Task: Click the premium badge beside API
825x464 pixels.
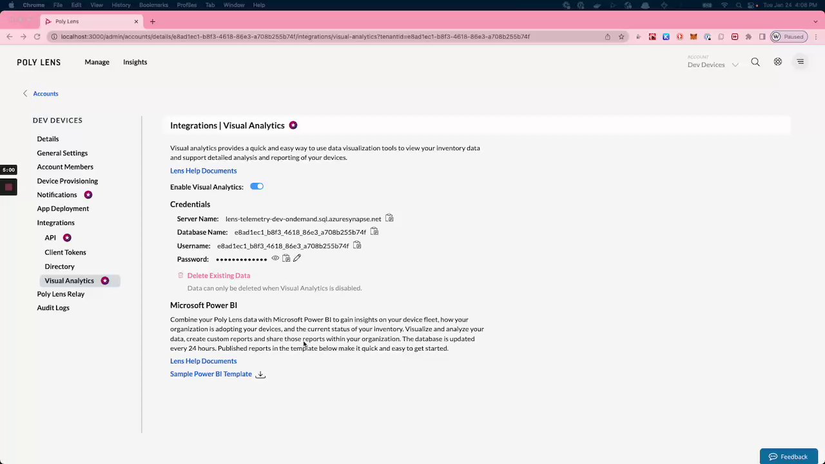Action: pos(67,238)
